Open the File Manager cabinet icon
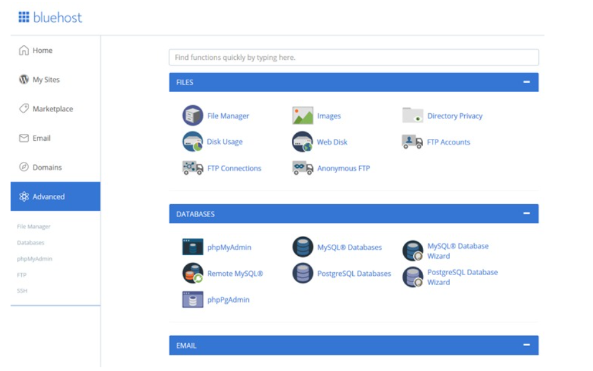Image resolution: width=593 pixels, height=371 pixels. point(192,115)
